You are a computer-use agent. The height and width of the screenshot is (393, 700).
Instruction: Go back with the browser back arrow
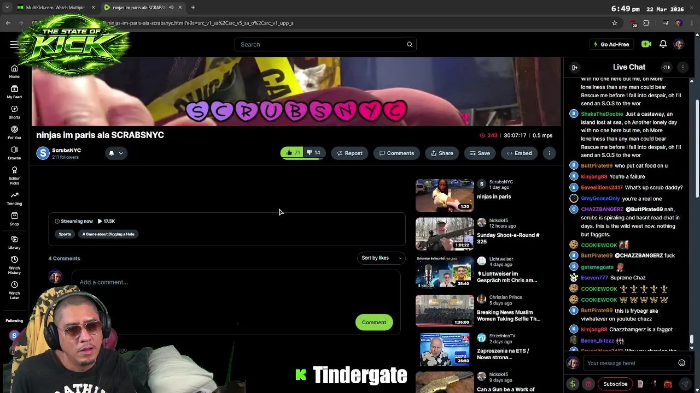point(8,23)
